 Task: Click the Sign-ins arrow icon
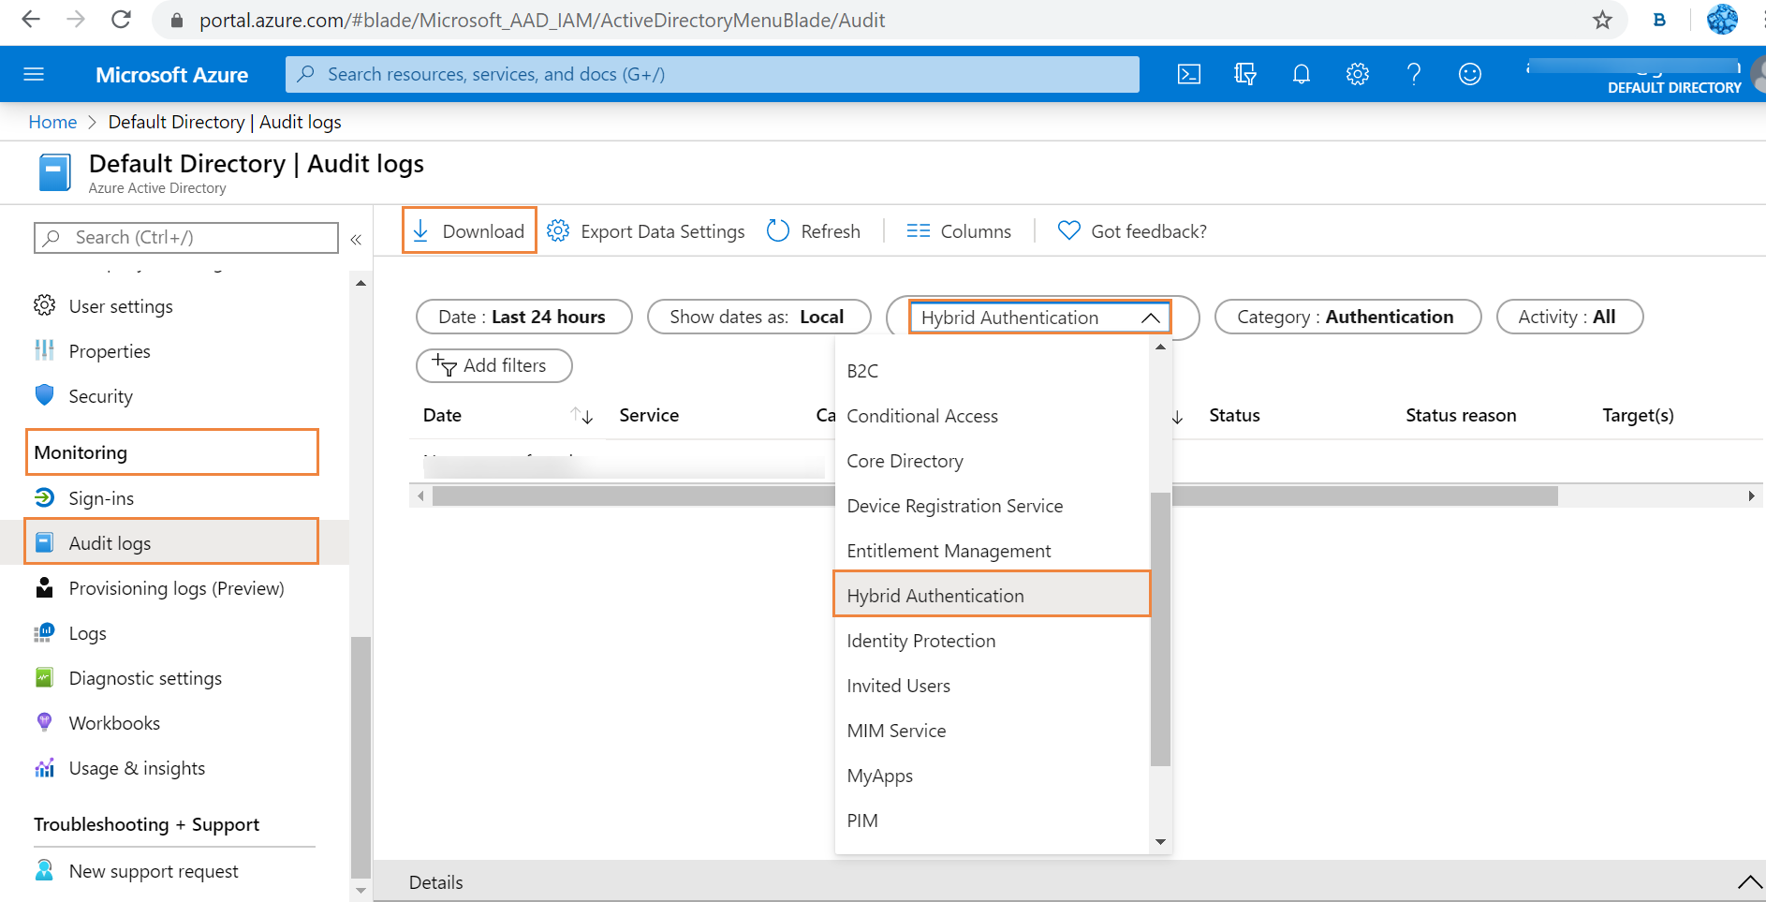tap(44, 497)
